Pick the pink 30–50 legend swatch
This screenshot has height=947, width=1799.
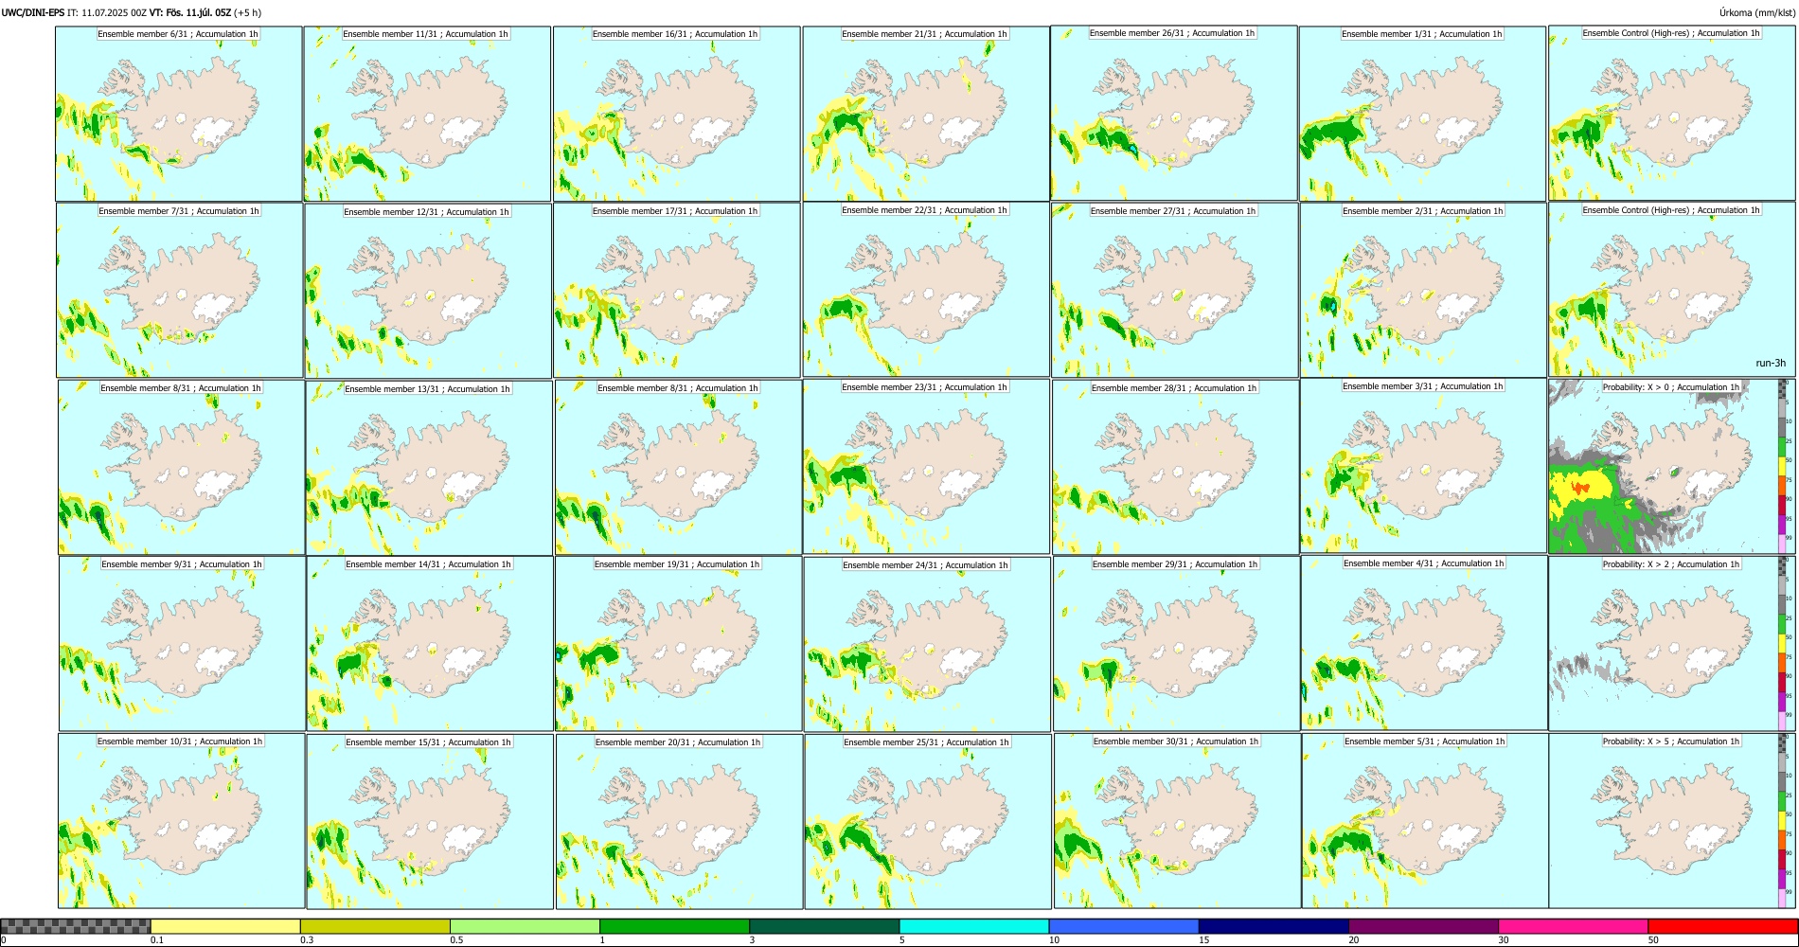click(1573, 926)
